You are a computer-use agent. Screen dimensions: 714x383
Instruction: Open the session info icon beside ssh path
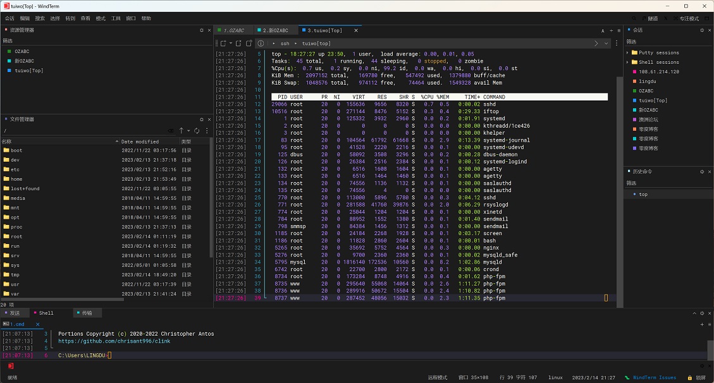tap(261, 43)
